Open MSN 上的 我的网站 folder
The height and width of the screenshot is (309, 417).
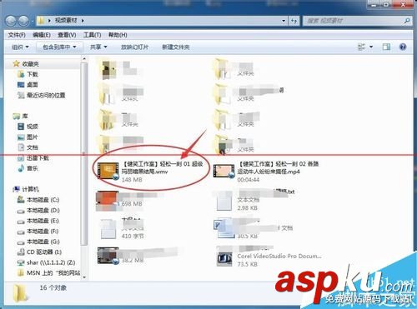click(x=49, y=273)
